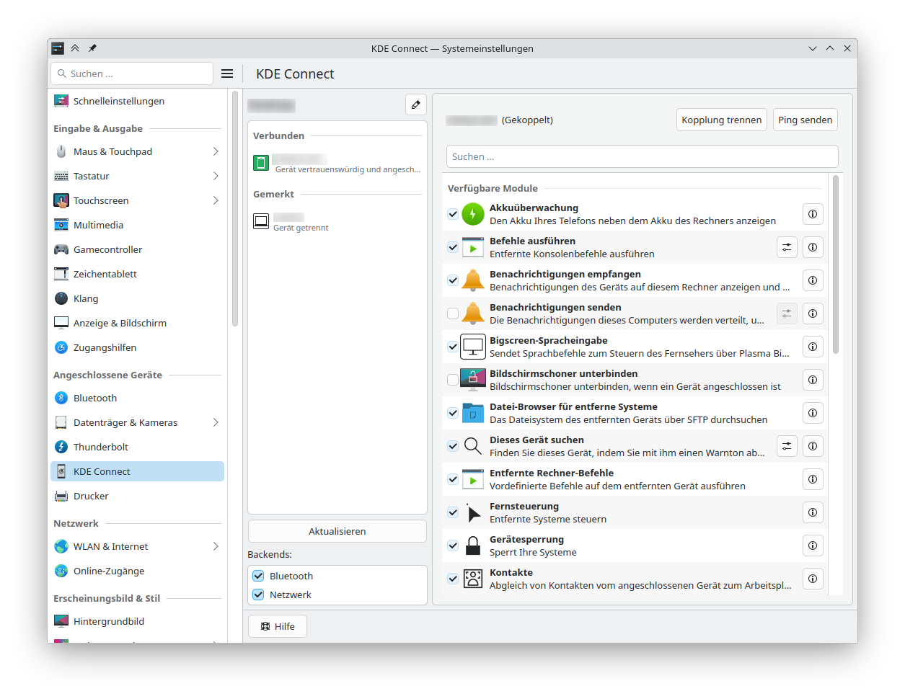Enable Bildschirmschoner unterbinden checkbox
The image size is (905, 699).
[x=453, y=380]
